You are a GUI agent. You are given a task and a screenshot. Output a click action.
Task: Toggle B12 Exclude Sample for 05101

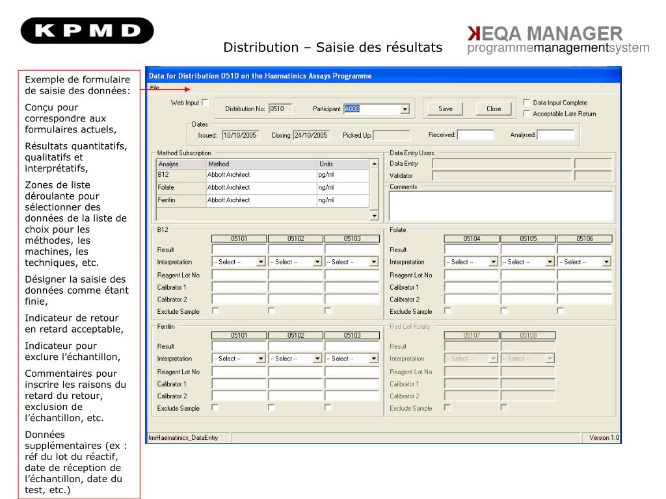(215, 311)
